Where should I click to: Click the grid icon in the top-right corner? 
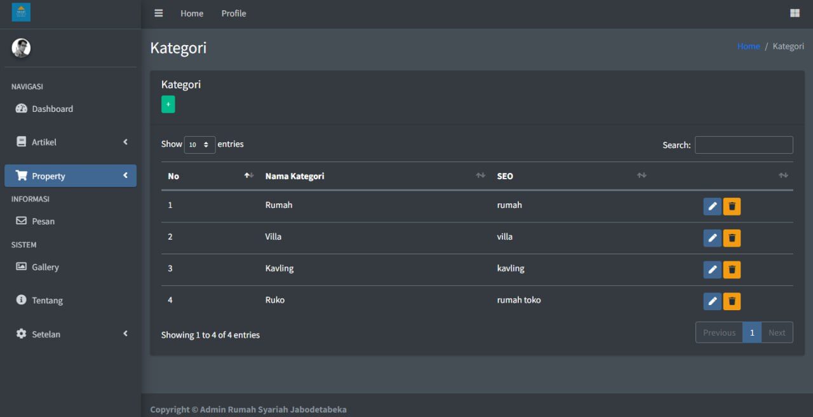click(795, 13)
